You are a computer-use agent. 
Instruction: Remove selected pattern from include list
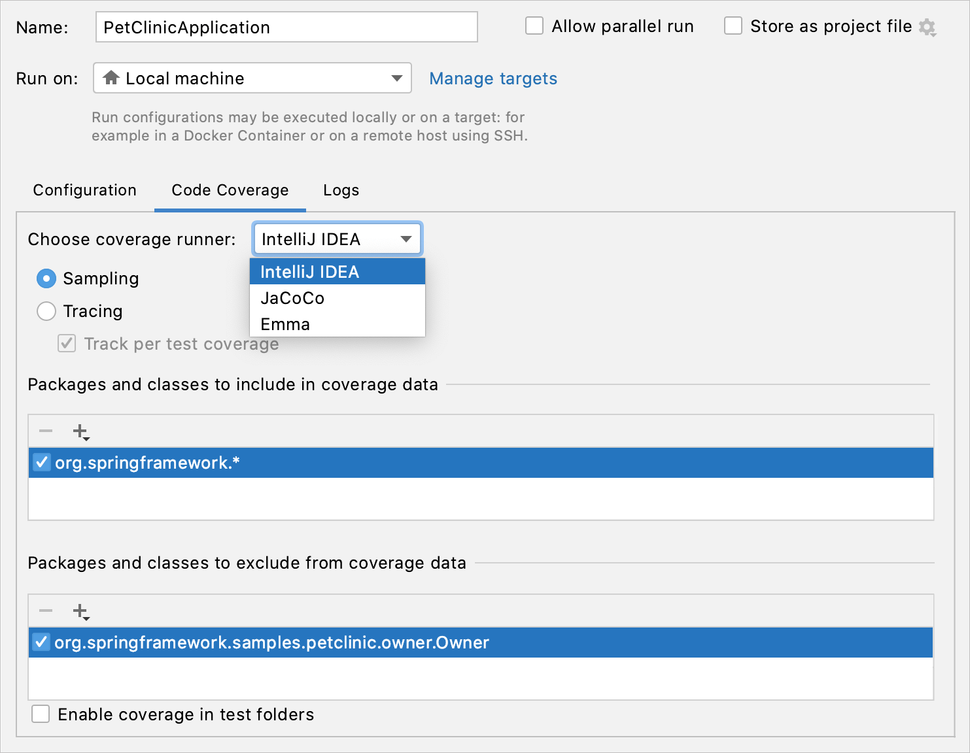tap(45, 431)
